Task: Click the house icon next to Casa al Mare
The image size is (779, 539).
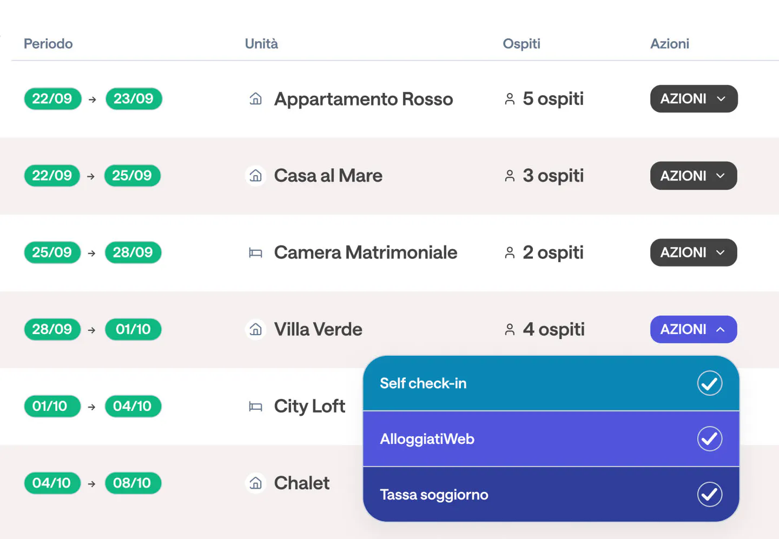Action: click(255, 176)
